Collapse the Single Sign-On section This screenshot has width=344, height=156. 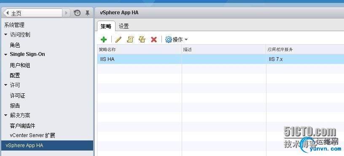pos(6,55)
